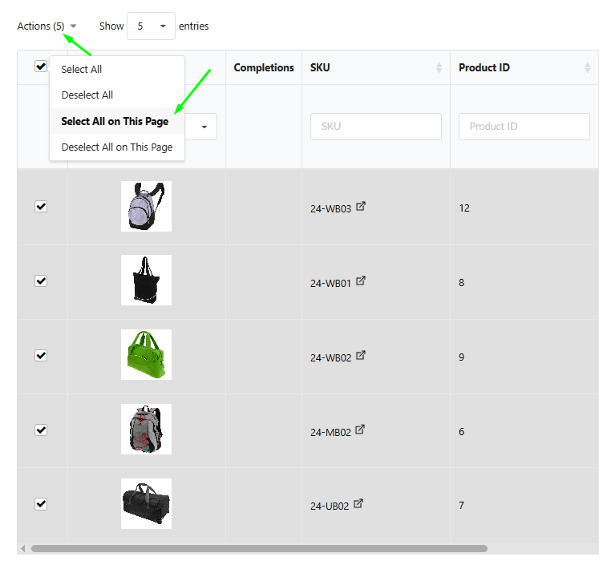Click the Completions column header
This screenshot has width=599, height=561.
pyautogui.click(x=264, y=67)
